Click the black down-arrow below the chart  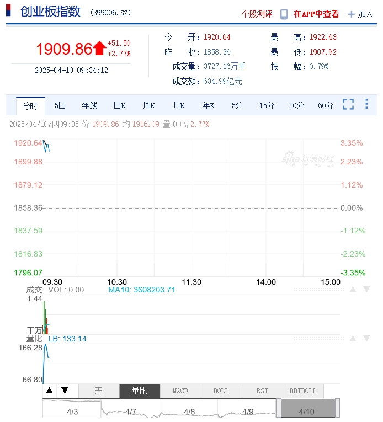pyautogui.click(x=65, y=391)
